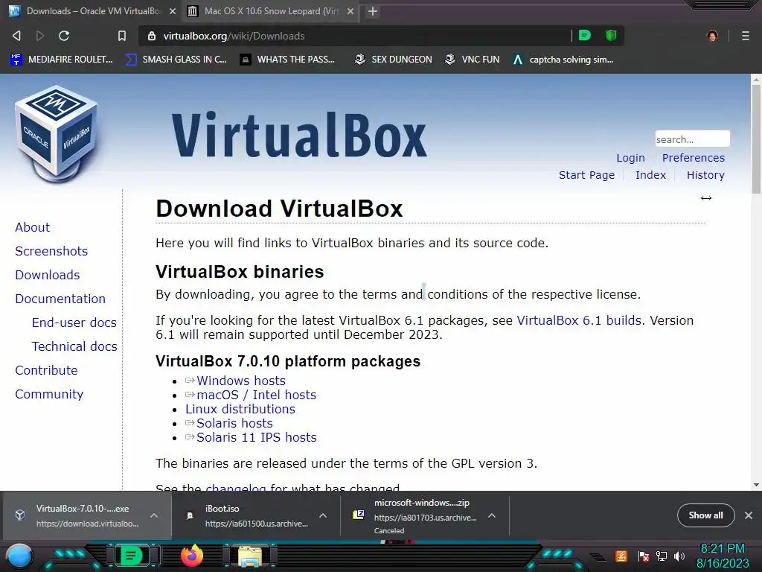The image size is (762, 572).
Task: Open the Screenshots sidebar link
Action: pyautogui.click(x=51, y=251)
